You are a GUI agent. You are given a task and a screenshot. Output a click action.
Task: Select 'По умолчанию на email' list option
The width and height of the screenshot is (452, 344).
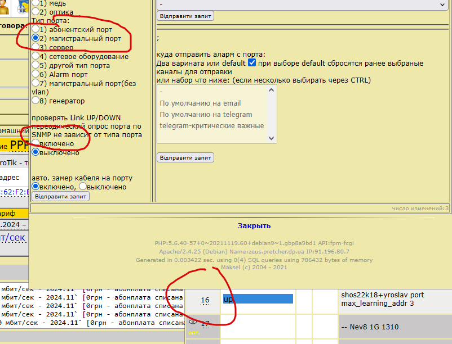tap(212, 103)
